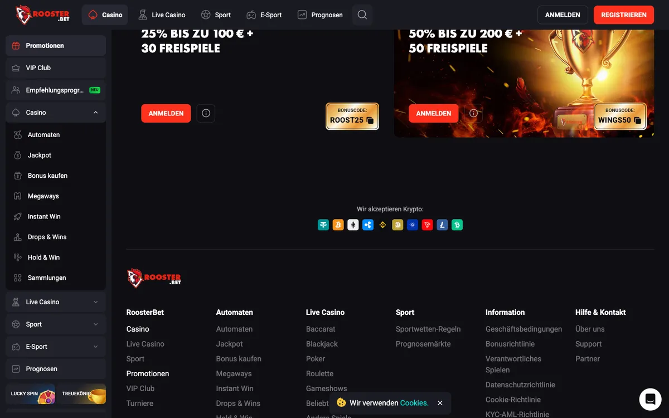Select Sammlungen in the sidebar
669x418 pixels.
tap(56, 278)
